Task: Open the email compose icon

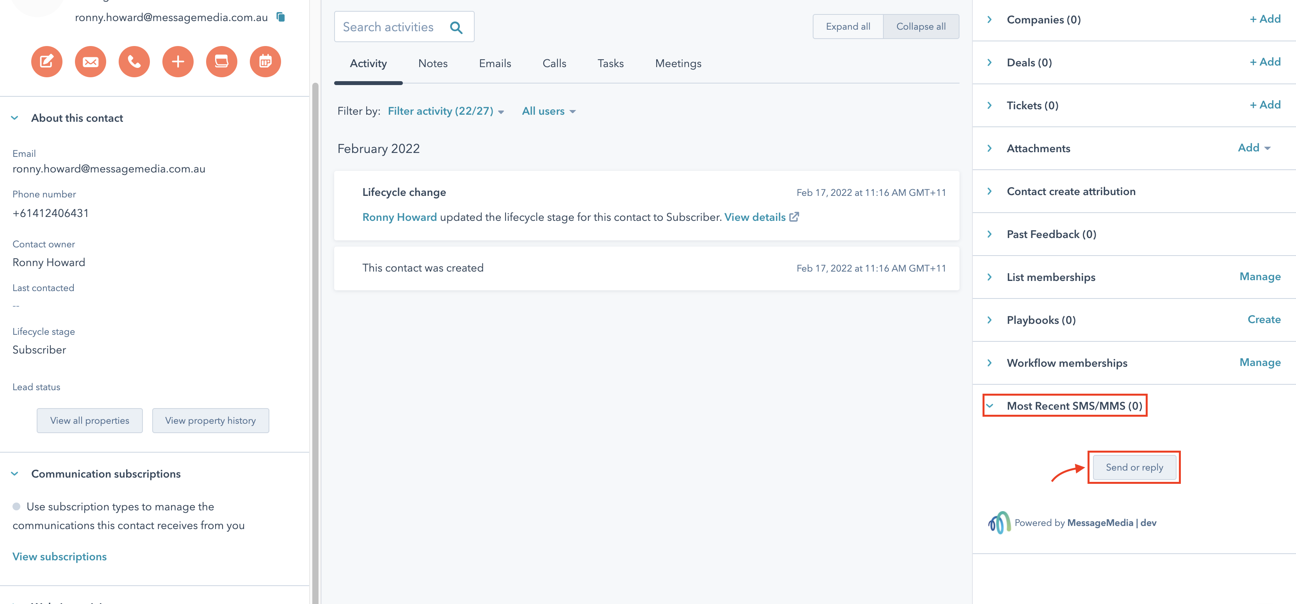Action: click(90, 61)
